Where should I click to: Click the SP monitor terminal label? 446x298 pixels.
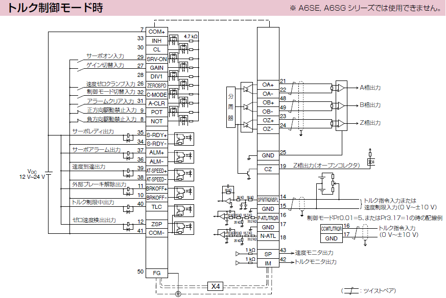[268, 254]
